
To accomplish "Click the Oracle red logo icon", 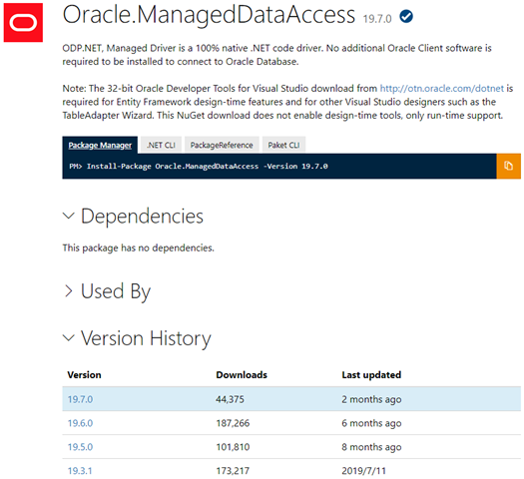I will coord(23,23).
